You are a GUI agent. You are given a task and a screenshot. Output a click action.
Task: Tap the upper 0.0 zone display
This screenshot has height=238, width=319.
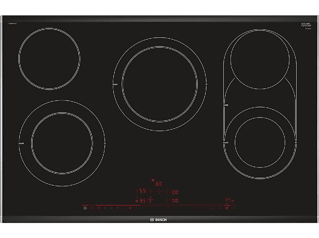(x=175, y=191)
